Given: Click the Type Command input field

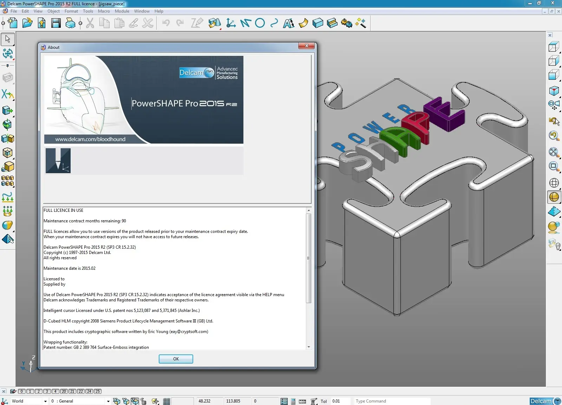Looking at the screenshot, I should [x=392, y=401].
